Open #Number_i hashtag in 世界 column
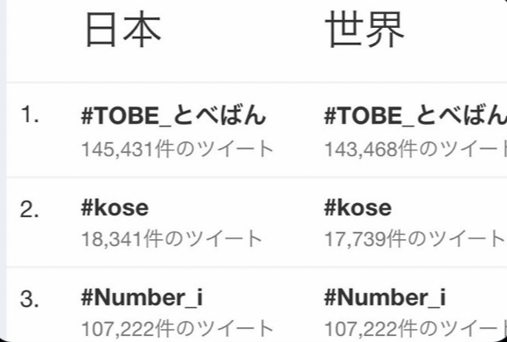Screen dimensions: 507x342 [385, 298]
